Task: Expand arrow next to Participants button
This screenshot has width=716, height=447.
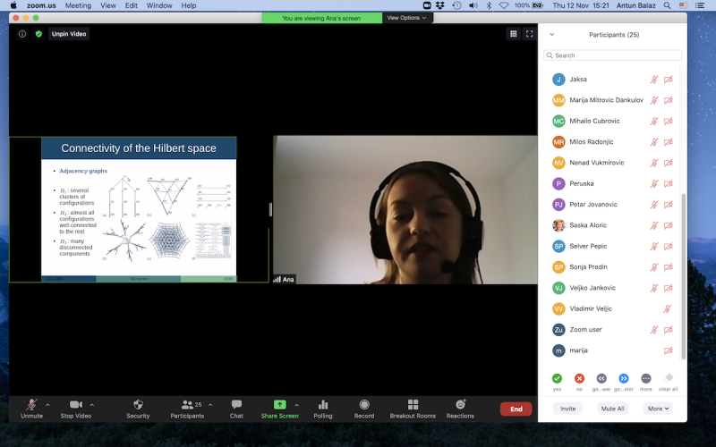Action: 210,405
